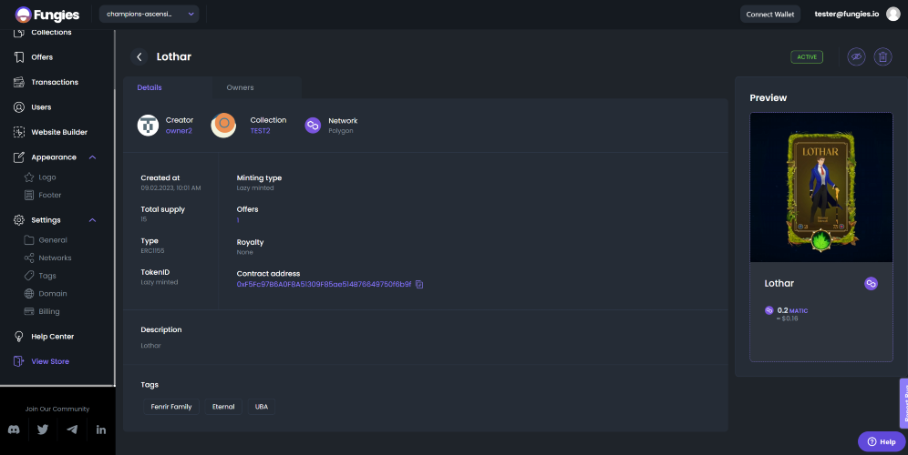Click the Lothar card preview image
Viewport: 908px width, 455px height.
821,187
